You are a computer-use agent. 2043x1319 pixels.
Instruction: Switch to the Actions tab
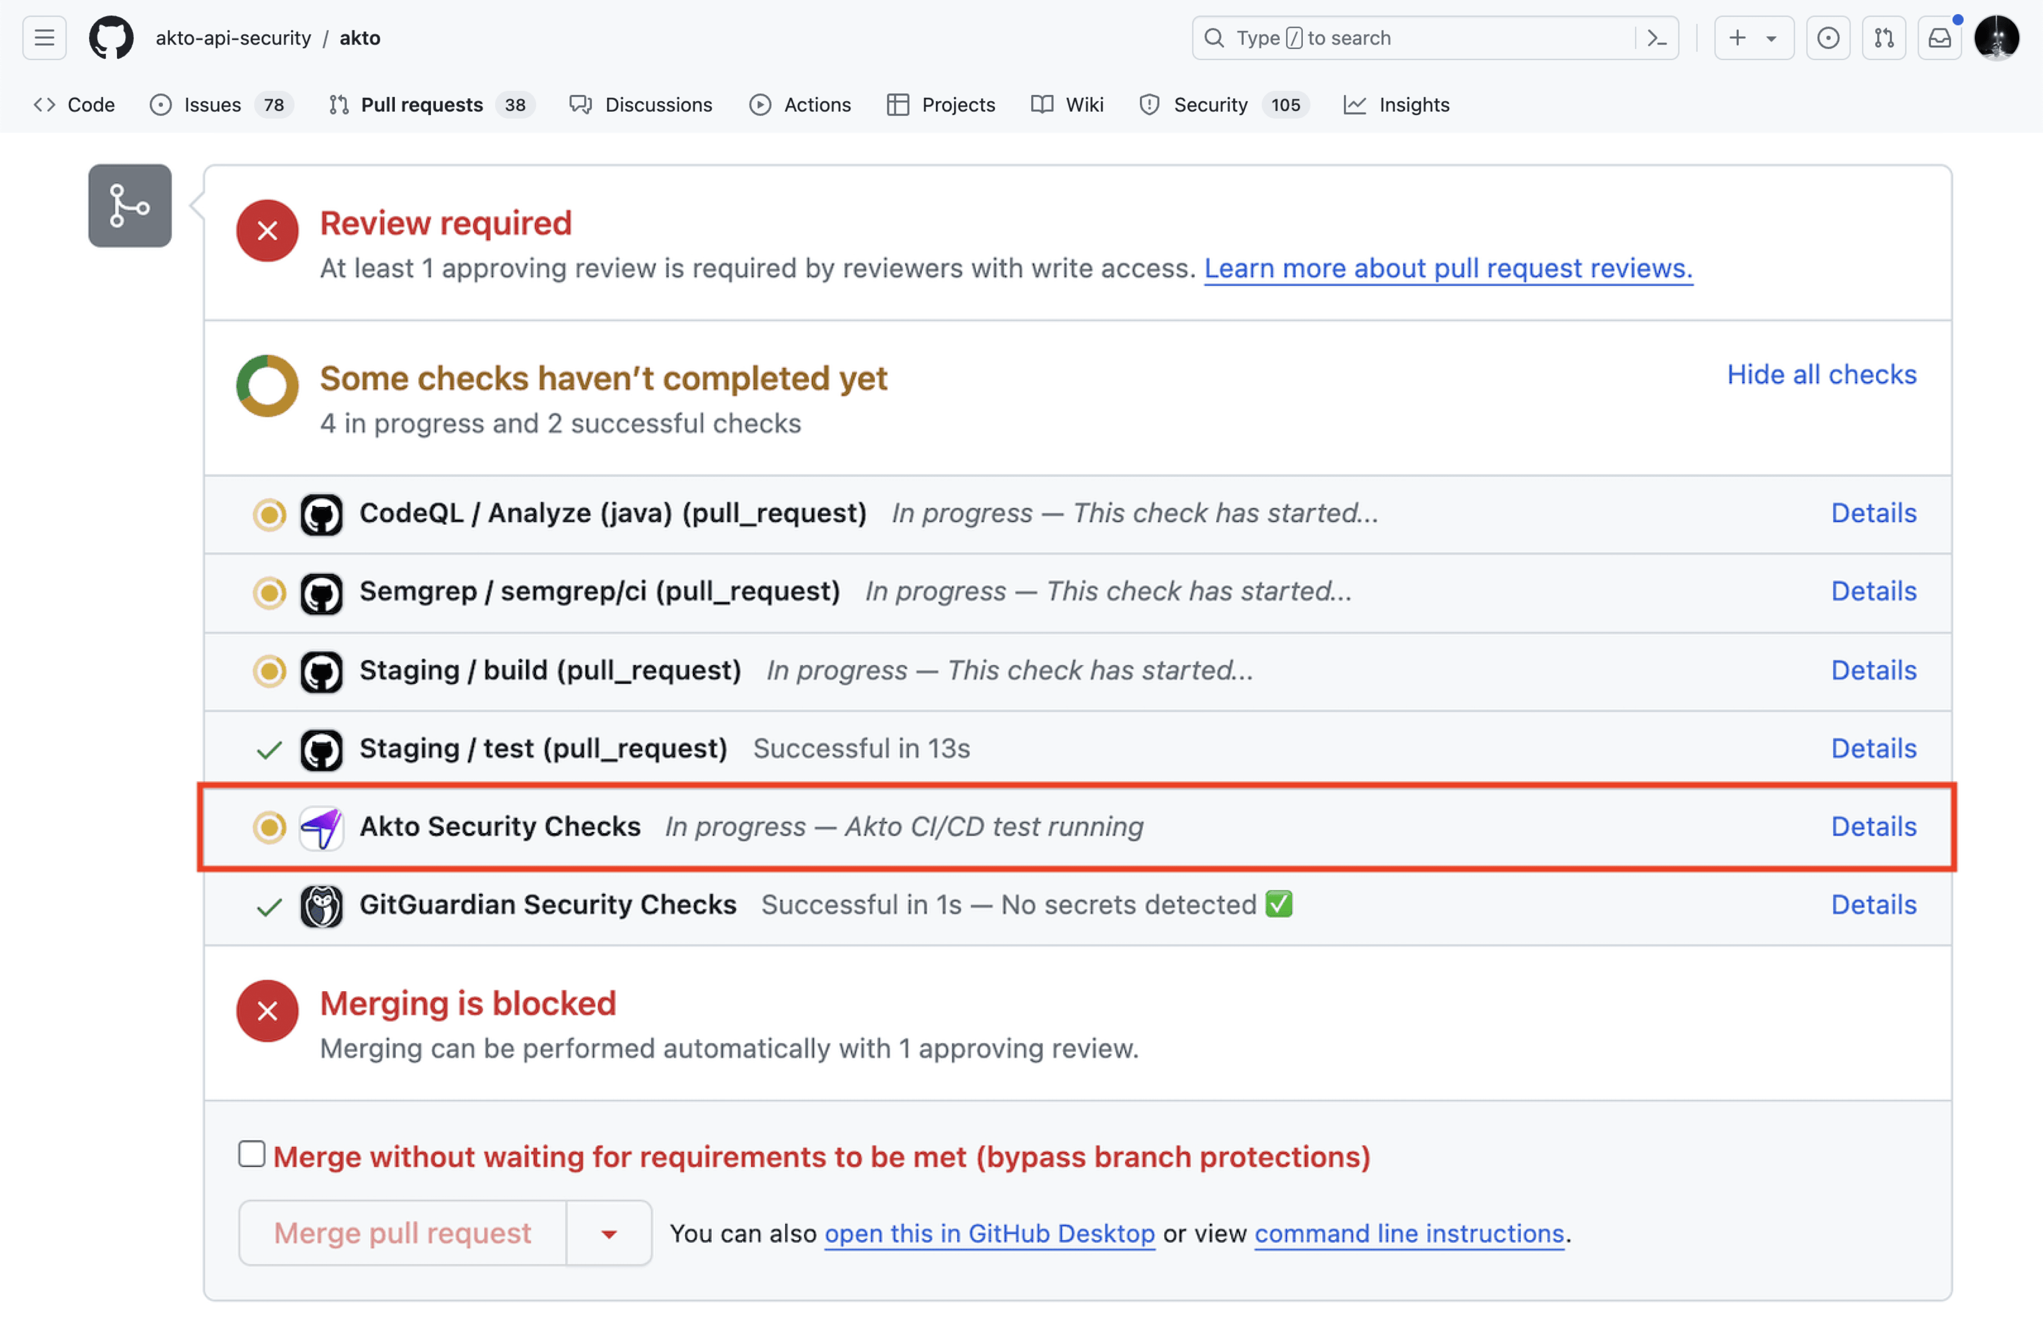click(x=800, y=105)
